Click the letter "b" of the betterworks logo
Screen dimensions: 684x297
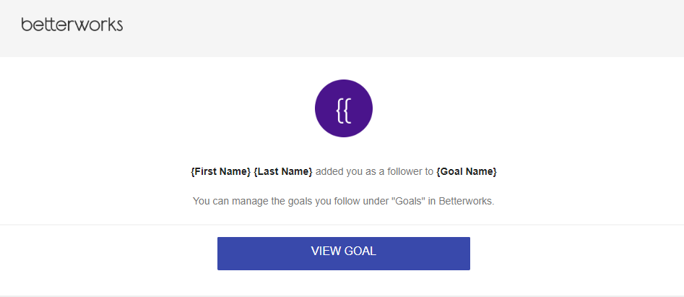click(26, 25)
